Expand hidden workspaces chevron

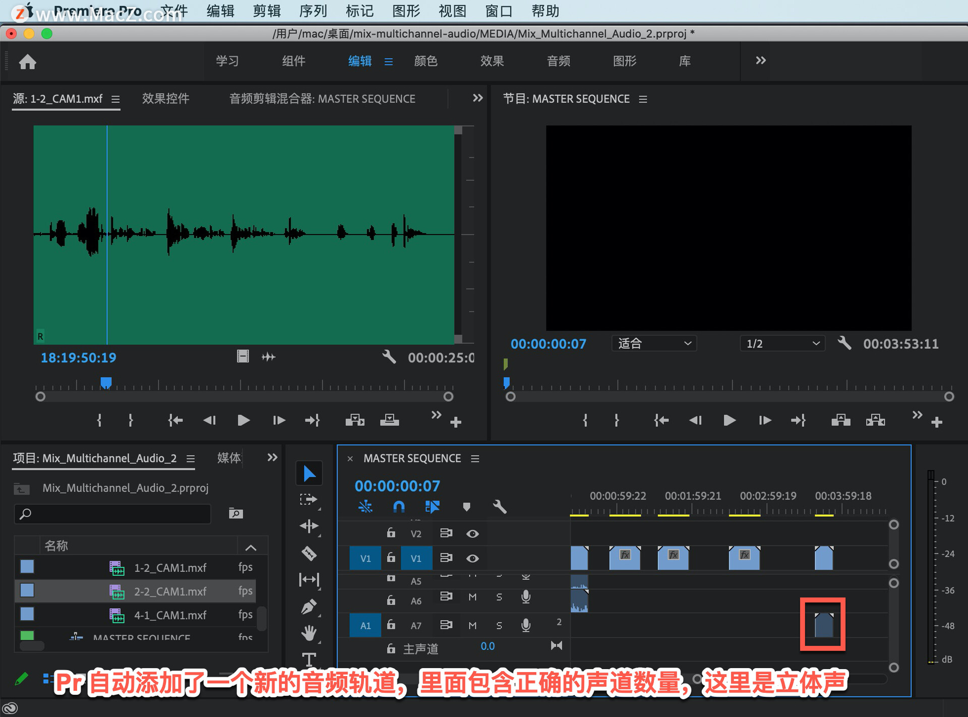click(761, 61)
